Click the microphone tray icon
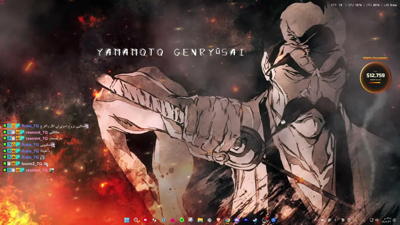Screen dimensions: 400x225 coord(356,220)
